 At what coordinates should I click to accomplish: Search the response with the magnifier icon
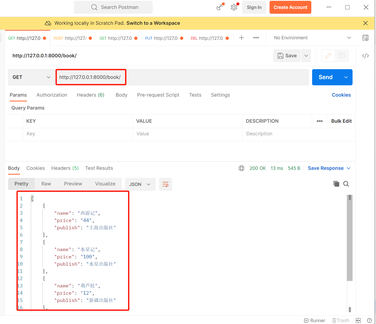coord(346,184)
